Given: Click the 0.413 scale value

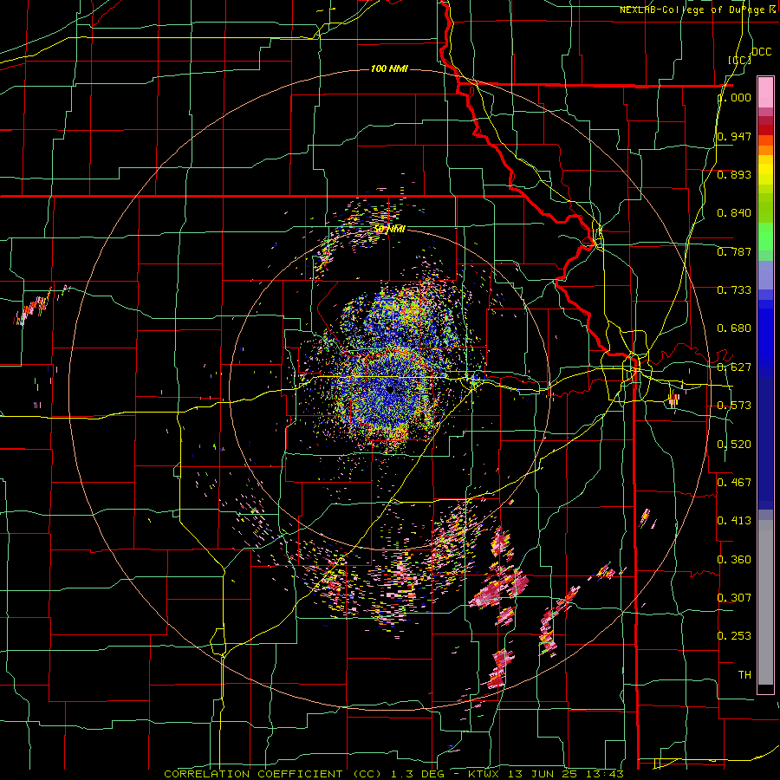Looking at the screenshot, I should (734, 521).
